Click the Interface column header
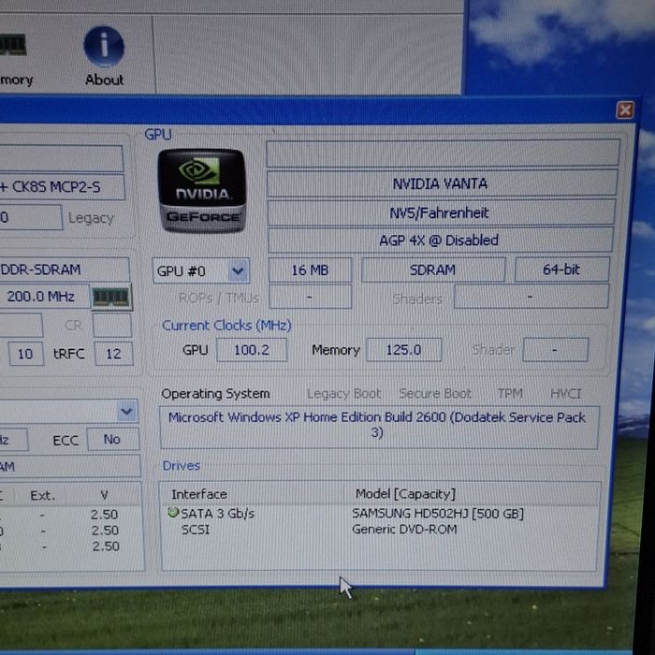 199,494
